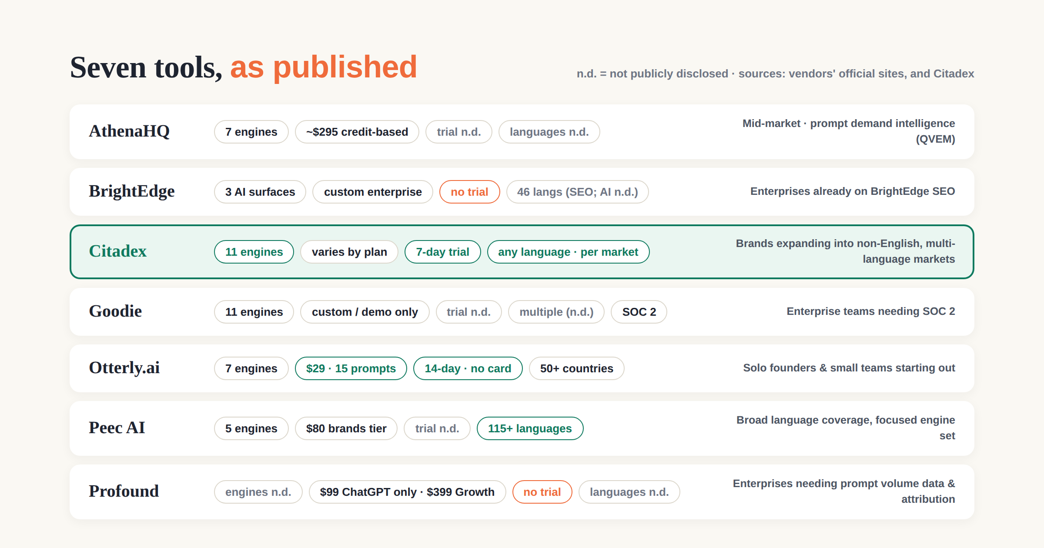Click "Enterprise teams needing SOC 2" description

pos(871,311)
